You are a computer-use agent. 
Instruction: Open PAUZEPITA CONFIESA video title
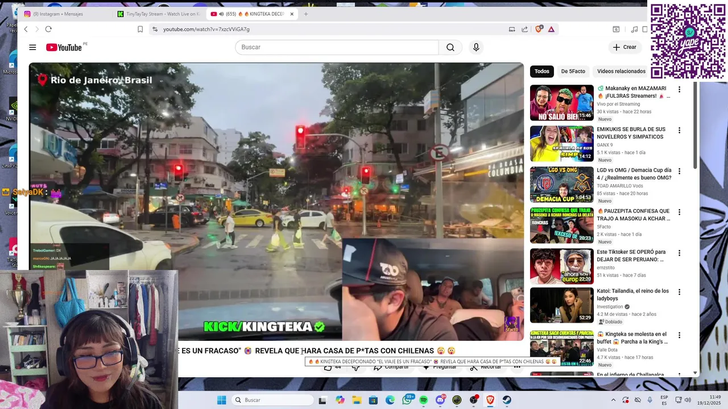(634, 215)
